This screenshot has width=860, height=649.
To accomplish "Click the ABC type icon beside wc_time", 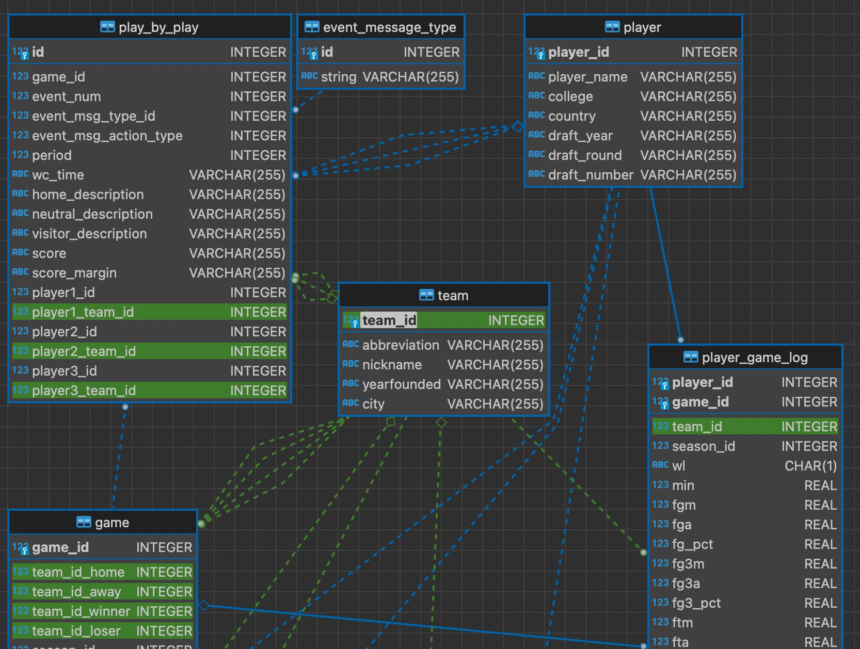I will tap(21, 174).
